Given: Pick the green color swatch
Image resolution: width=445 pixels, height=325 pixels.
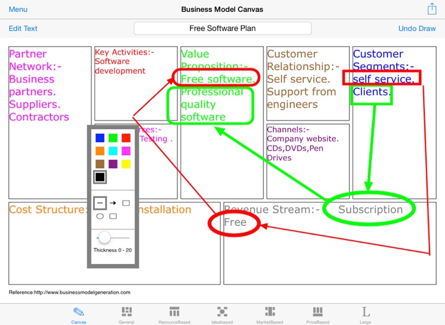Looking at the screenshot, I should 113,138.
